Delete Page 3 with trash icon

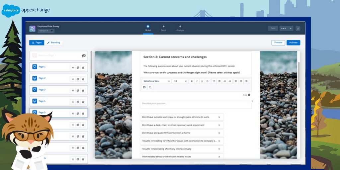coord(83,90)
